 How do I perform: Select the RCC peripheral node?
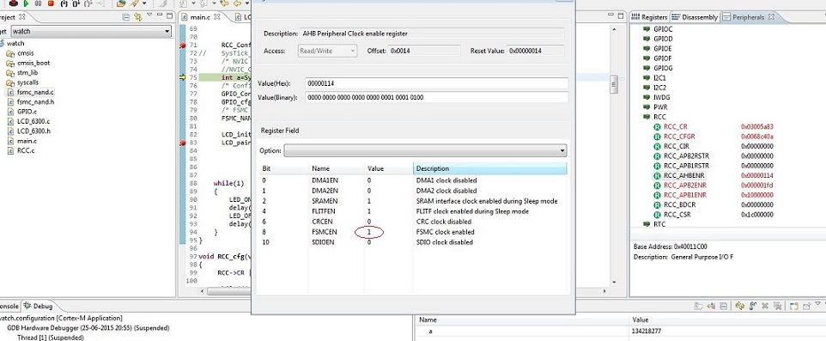(x=655, y=117)
